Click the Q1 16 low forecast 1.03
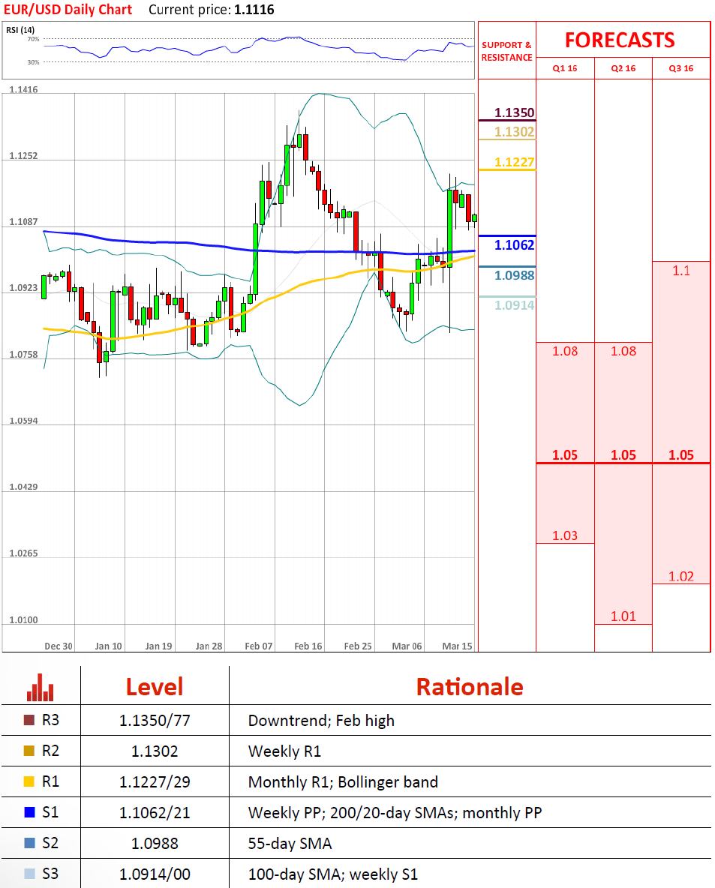The height and width of the screenshot is (888, 715). click(x=565, y=535)
